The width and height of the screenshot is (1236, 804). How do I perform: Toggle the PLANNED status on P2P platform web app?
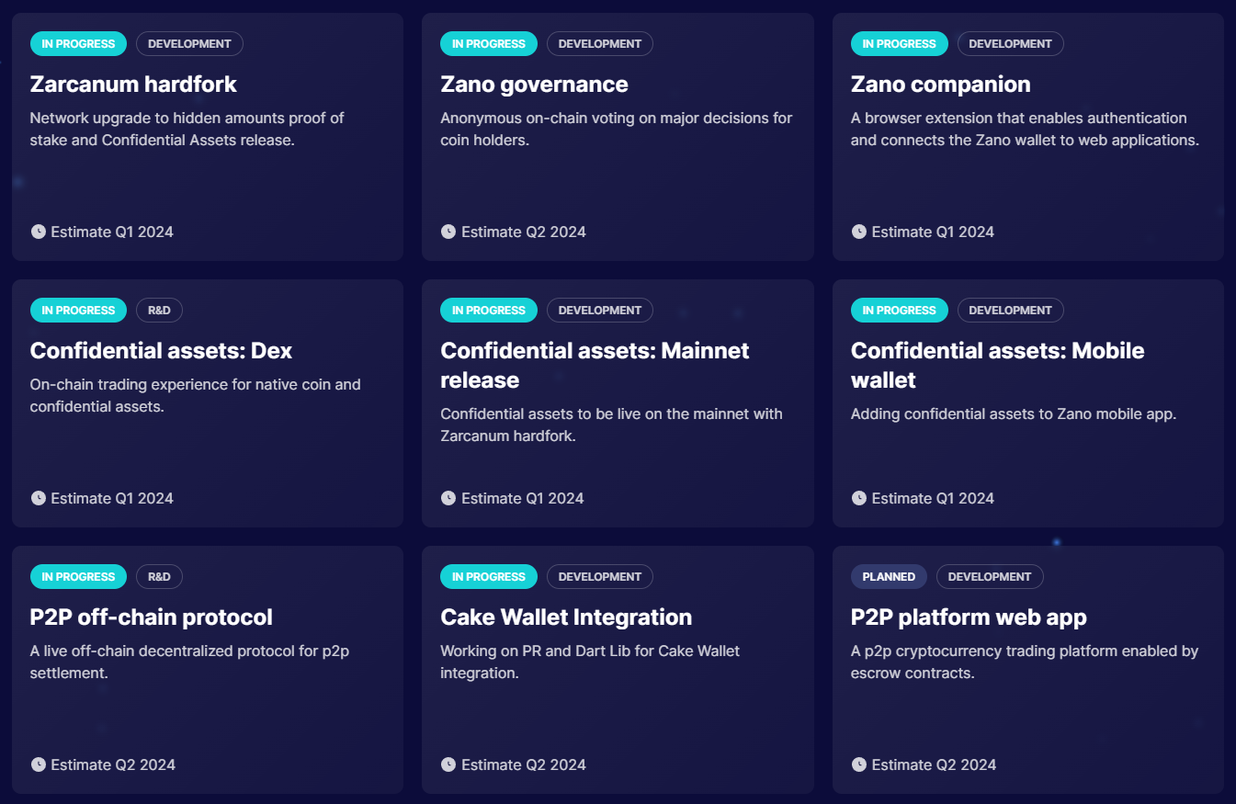coord(889,576)
